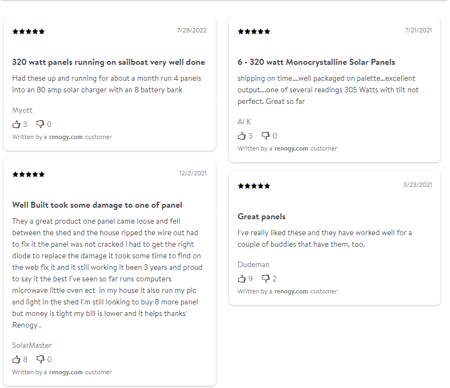Image resolution: width=450 pixels, height=388 pixels.
Task: Open renogy.com link under Dudeman's review
Action: click(291, 291)
